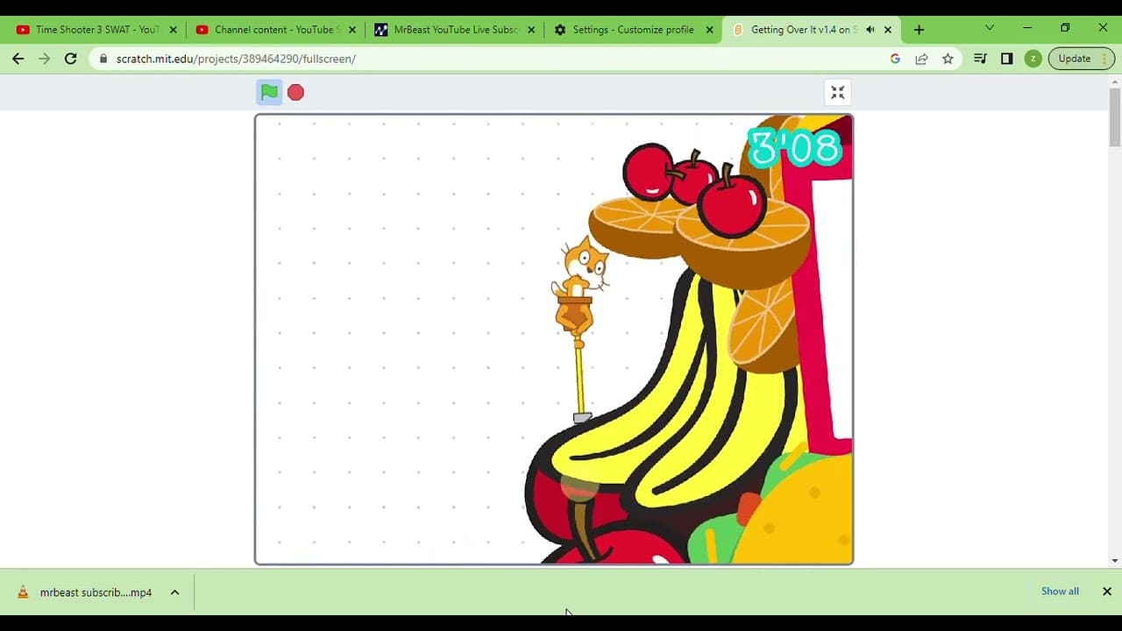
Task: Go back to the previous page
Action: click(x=18, y=59)
